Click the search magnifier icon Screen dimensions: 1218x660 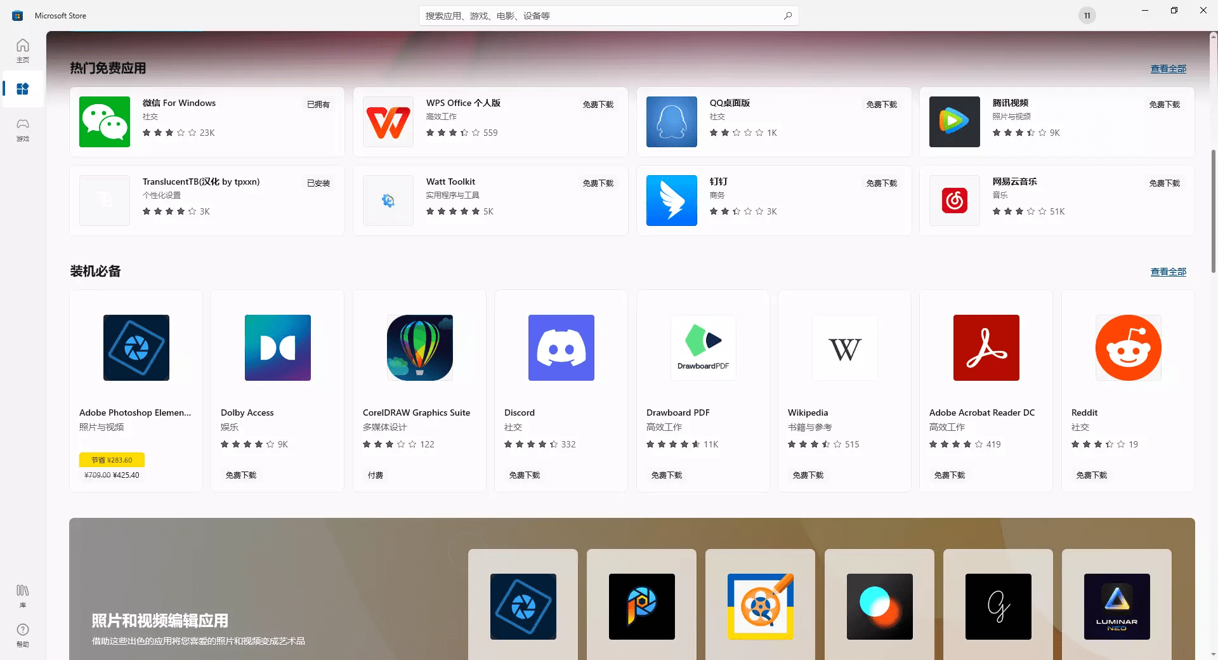[788, 16]
